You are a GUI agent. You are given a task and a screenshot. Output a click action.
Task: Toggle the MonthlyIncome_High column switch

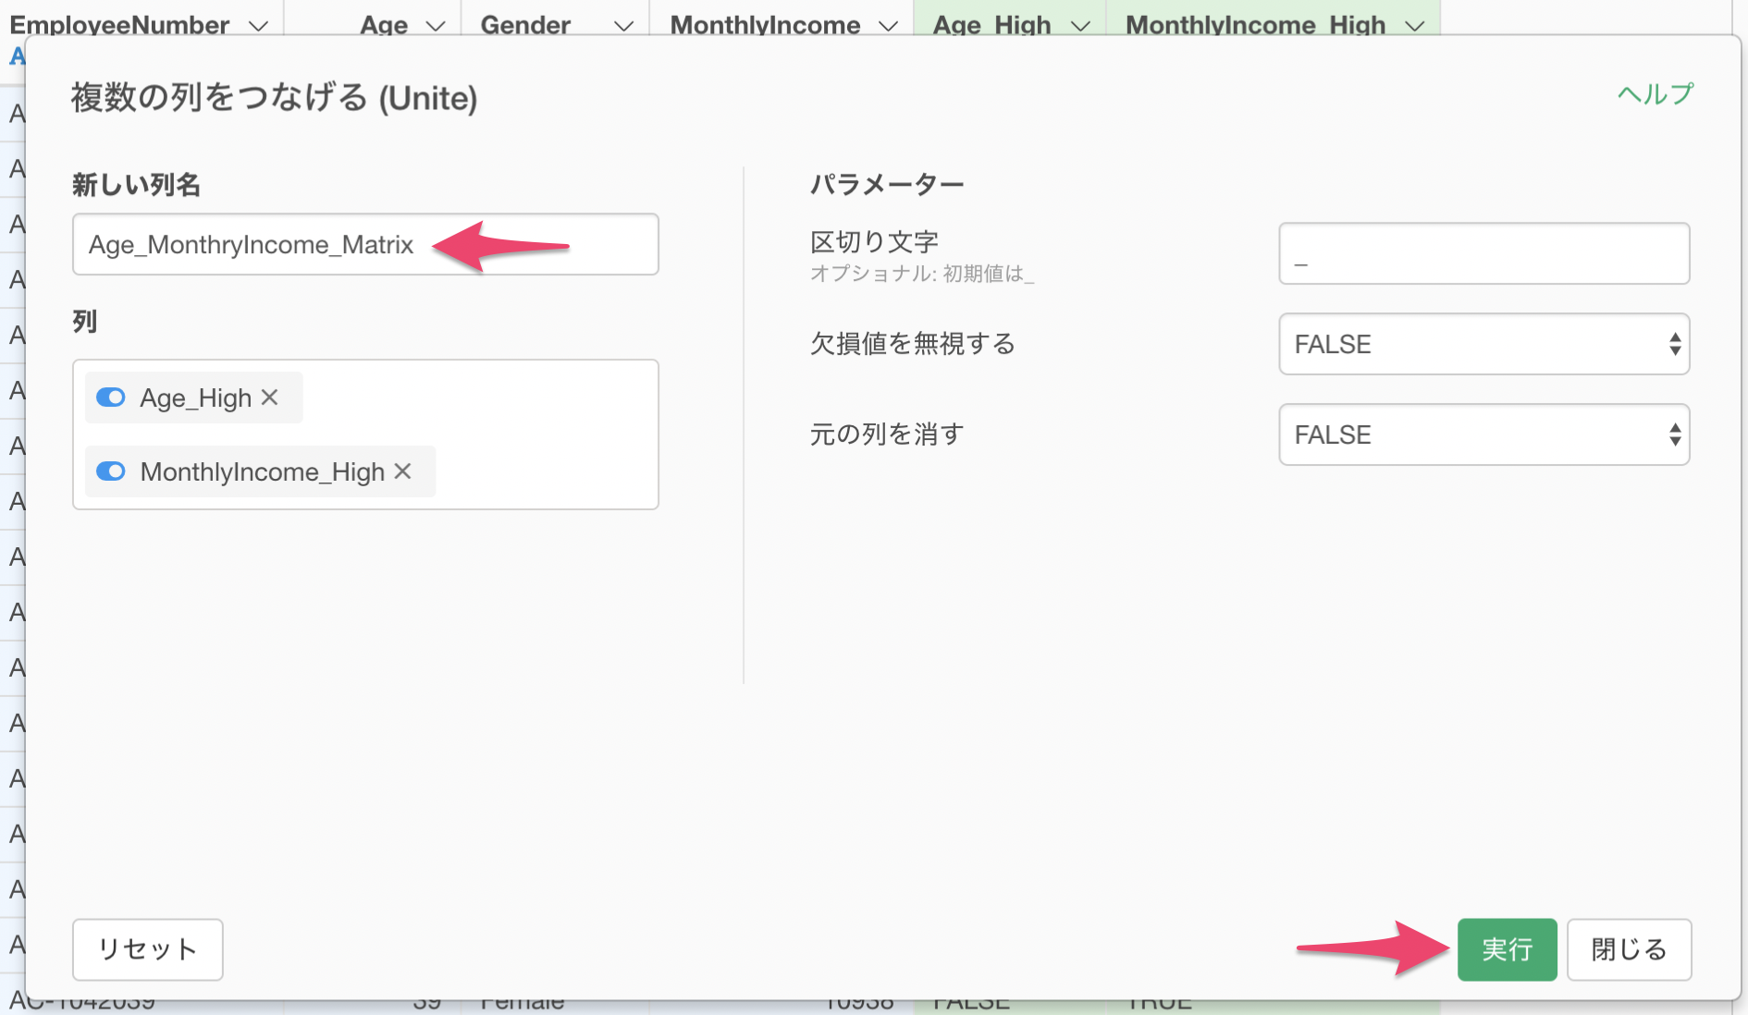click(x=111, y=471)
